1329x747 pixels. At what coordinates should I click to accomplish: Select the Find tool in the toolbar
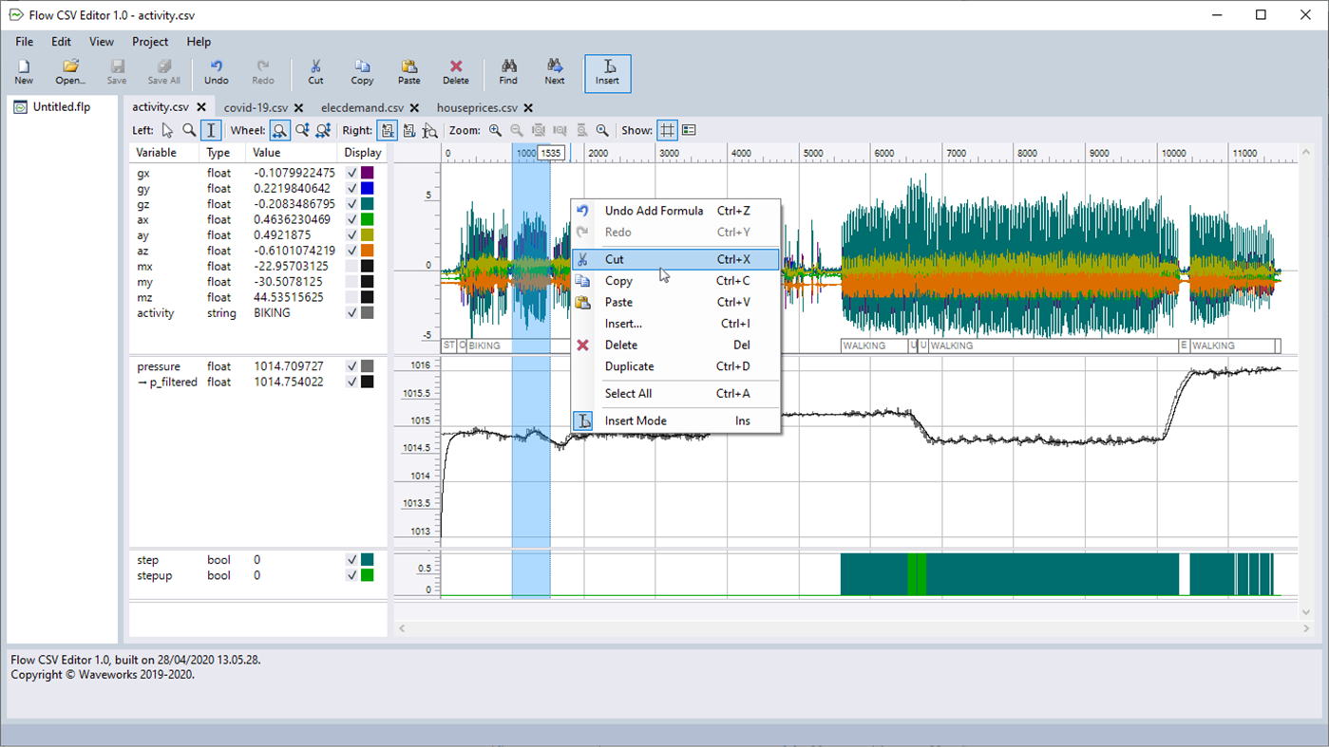click(508, 72)
